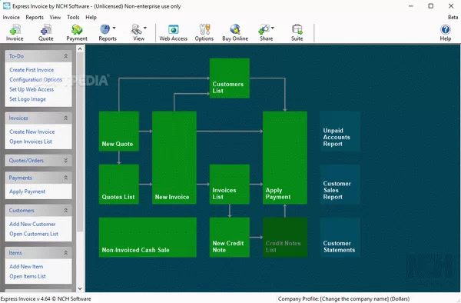Screen dimensions: 461x303
Task: Open the Quote toolbar icon
Action: pyautogui.click(x=46, y=32)
